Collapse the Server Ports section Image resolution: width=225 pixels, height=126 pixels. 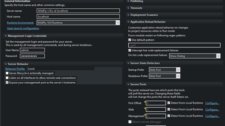tap(128, 84)
